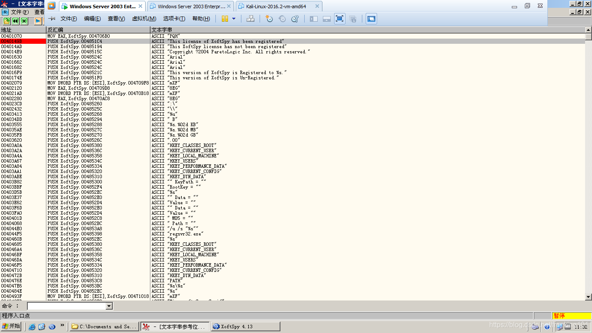Select OllyDbg 文本字串参考位 taskbar button

click(x=175, y=326)
